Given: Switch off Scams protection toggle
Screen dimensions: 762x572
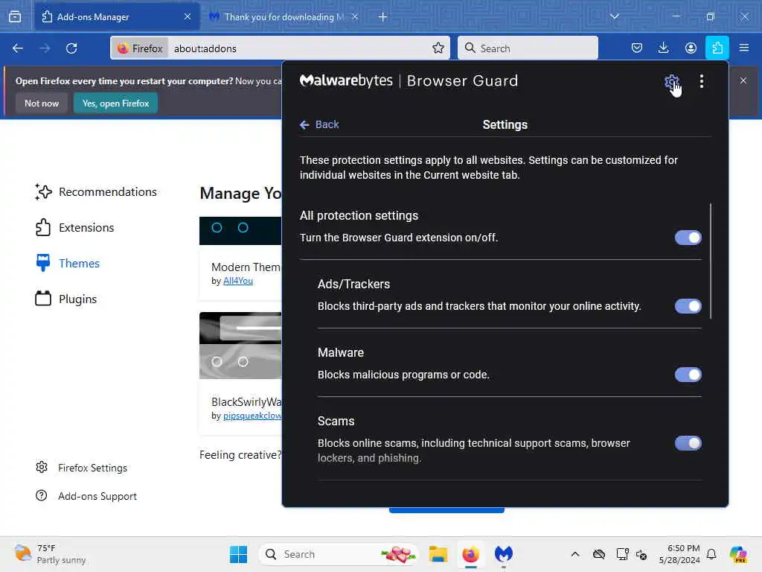Looking at the screenshot, I should point(688,443).
